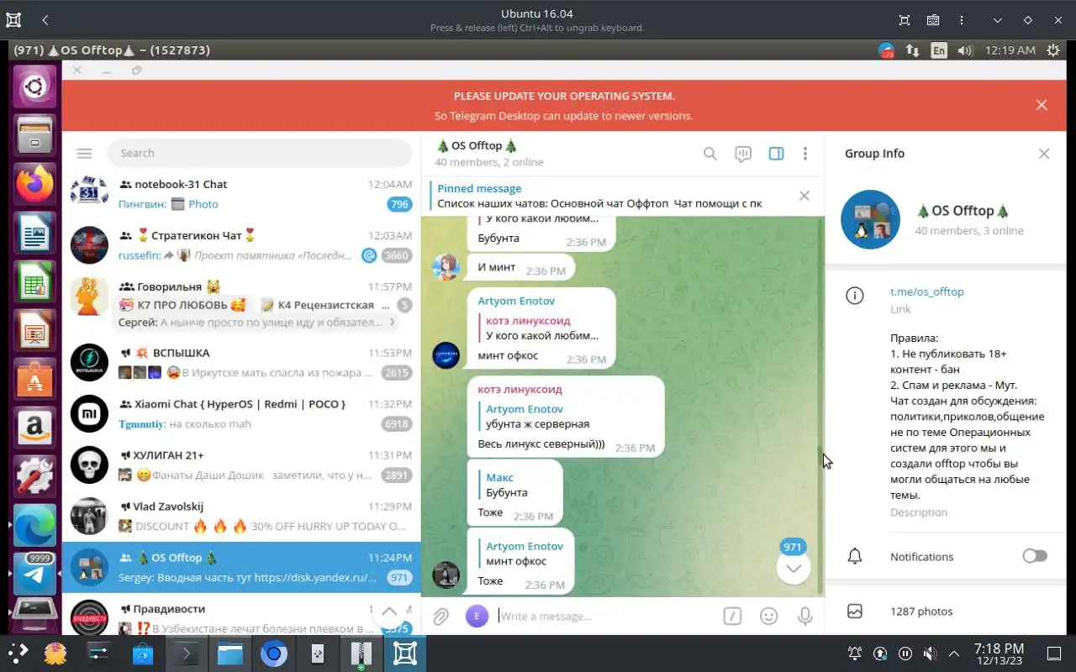
Task: Open the Ubuntu network indicator
Action: [912, 50]
